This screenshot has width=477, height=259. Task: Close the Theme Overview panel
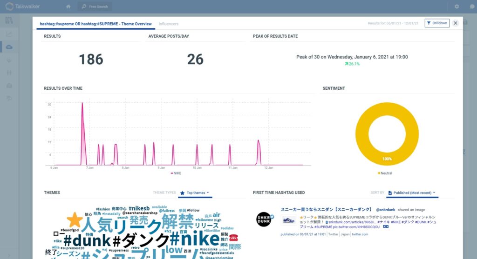[x=455, y=23]
